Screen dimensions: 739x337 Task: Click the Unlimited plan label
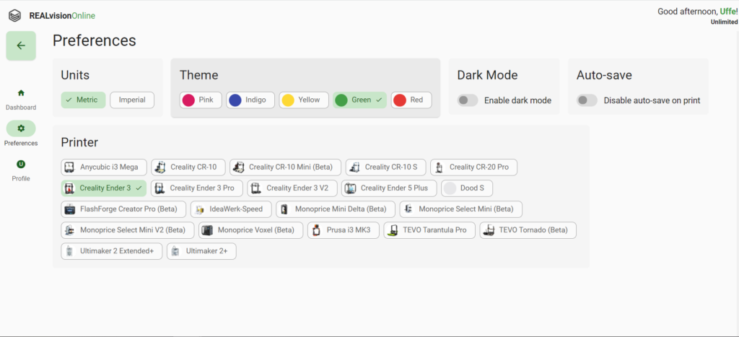[724, 22]
